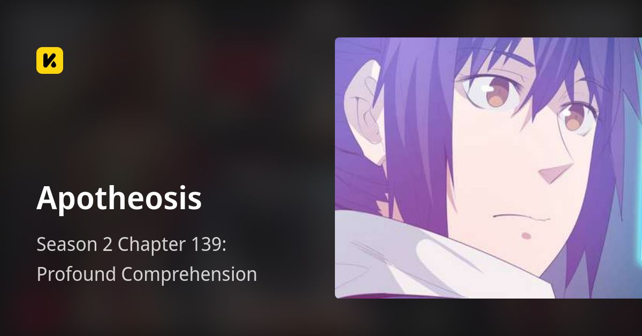The height and width of the screenshot is (336, 642).
Task: Click the word Comprehension in subtitle
Action: (189, 276)
